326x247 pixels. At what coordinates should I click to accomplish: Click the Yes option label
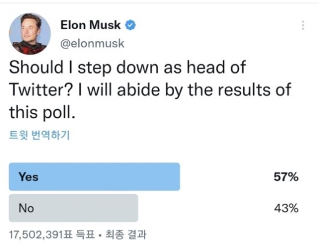click(x=29, y=177)
